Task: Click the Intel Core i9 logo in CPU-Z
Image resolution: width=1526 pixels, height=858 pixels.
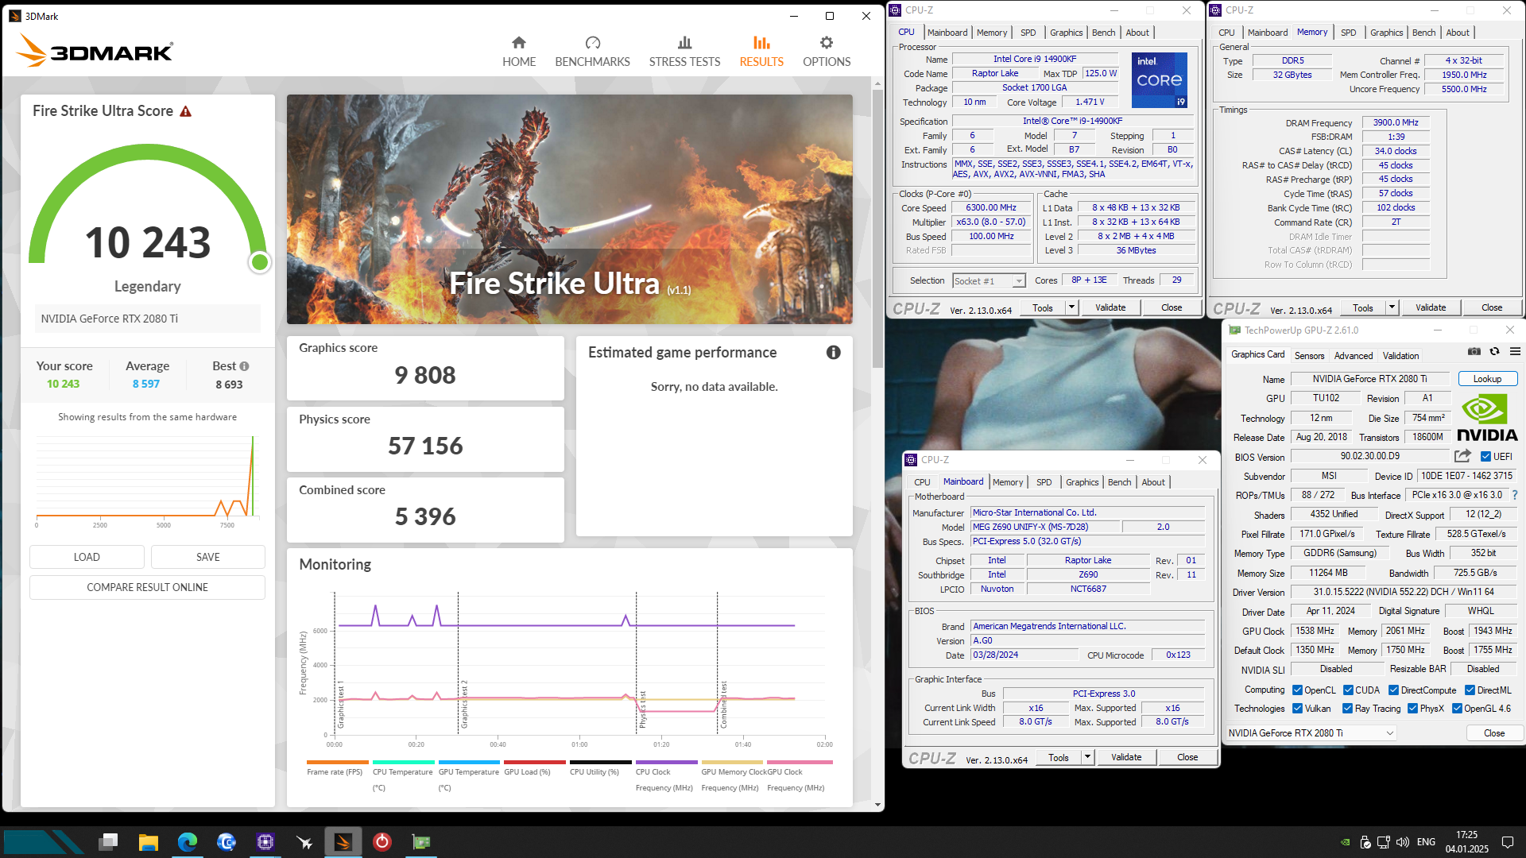Action: 1159,79
